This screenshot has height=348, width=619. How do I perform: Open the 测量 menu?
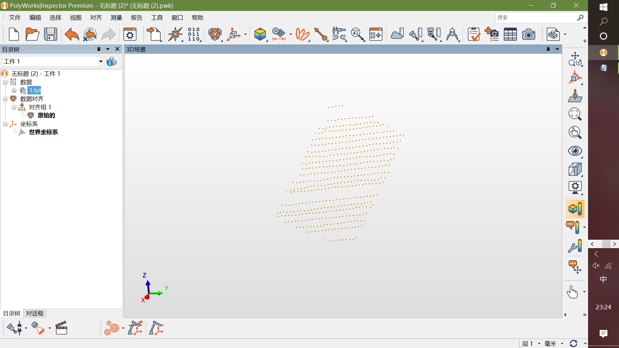[116, 18]
